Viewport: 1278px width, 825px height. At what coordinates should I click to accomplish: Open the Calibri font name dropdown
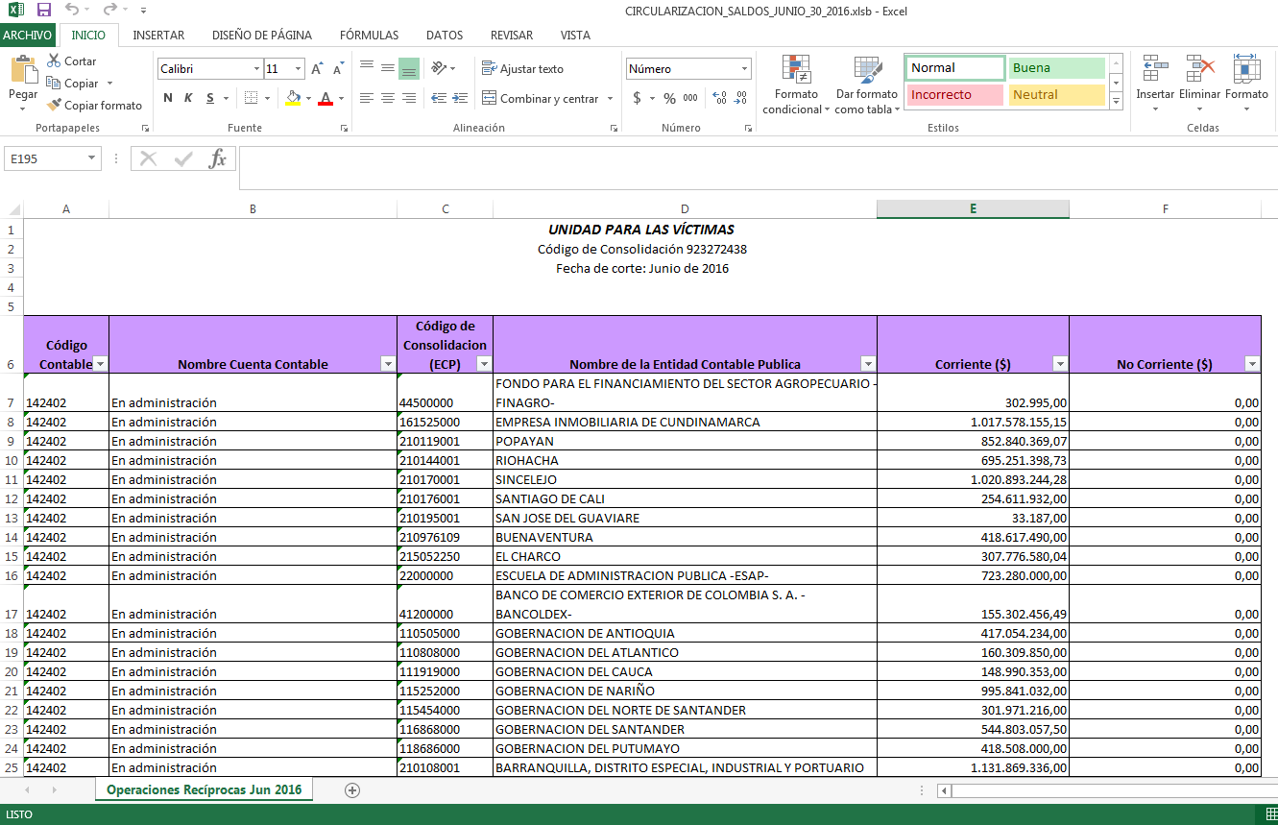(256, 69)
